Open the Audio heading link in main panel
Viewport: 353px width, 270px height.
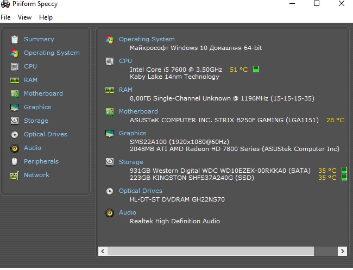click(x=128, y=212)
